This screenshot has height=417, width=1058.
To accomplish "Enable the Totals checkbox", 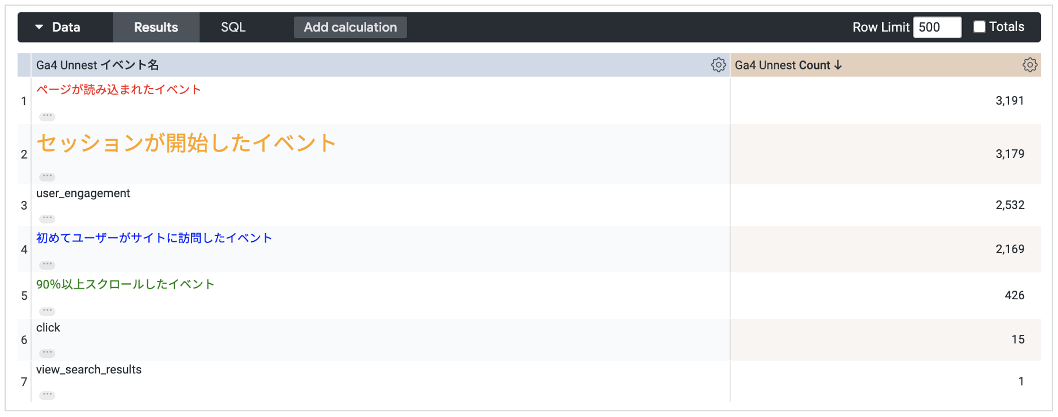I will (x=979, y=27).
